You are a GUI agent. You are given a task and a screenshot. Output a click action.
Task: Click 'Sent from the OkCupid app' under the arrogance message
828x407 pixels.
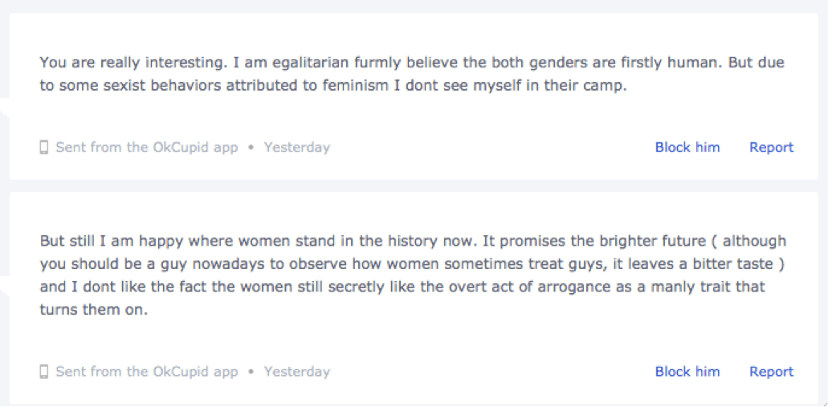pos(147,372)
